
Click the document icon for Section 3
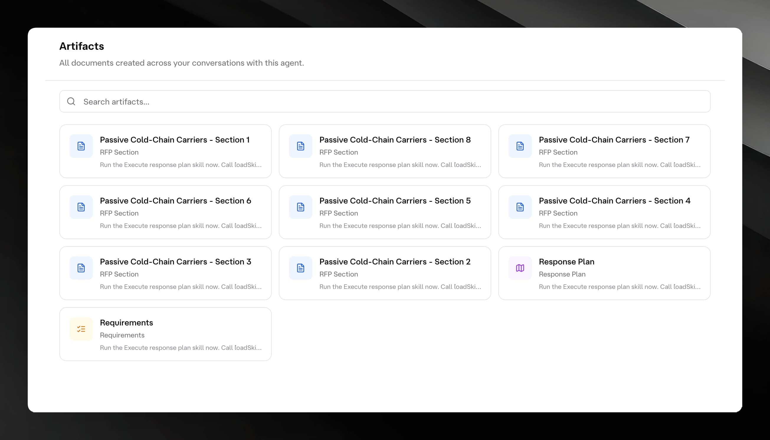point(81,268)
